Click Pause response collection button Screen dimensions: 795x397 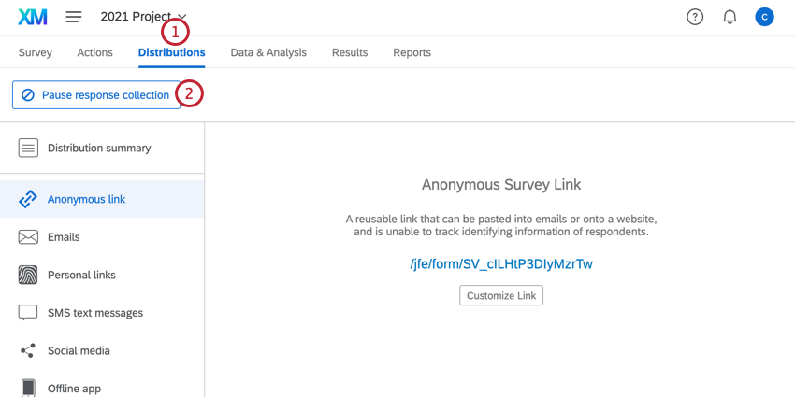tap(96, 95)
